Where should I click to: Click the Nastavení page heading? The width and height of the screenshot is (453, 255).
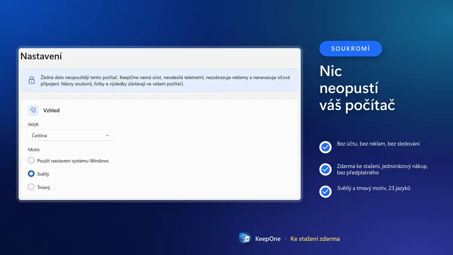tap(41, 56)
